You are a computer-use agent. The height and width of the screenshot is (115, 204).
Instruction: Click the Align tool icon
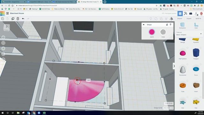point(166,19)
